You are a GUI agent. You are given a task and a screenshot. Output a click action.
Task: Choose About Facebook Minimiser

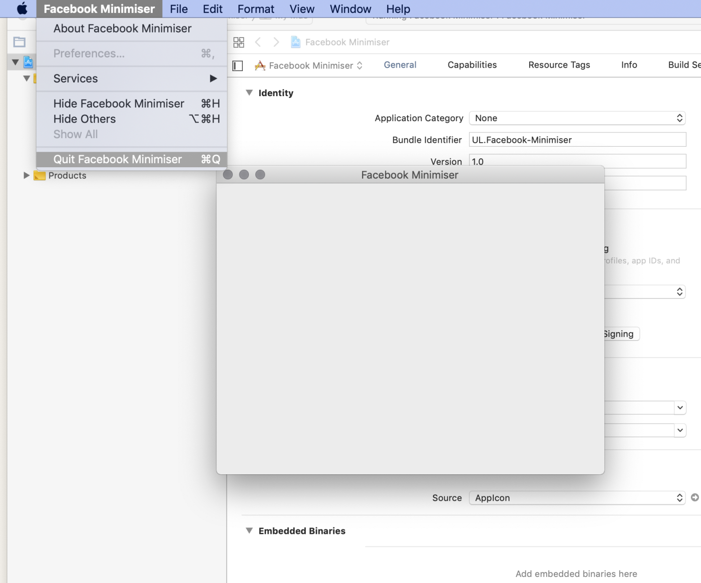[x=132, y=29]
